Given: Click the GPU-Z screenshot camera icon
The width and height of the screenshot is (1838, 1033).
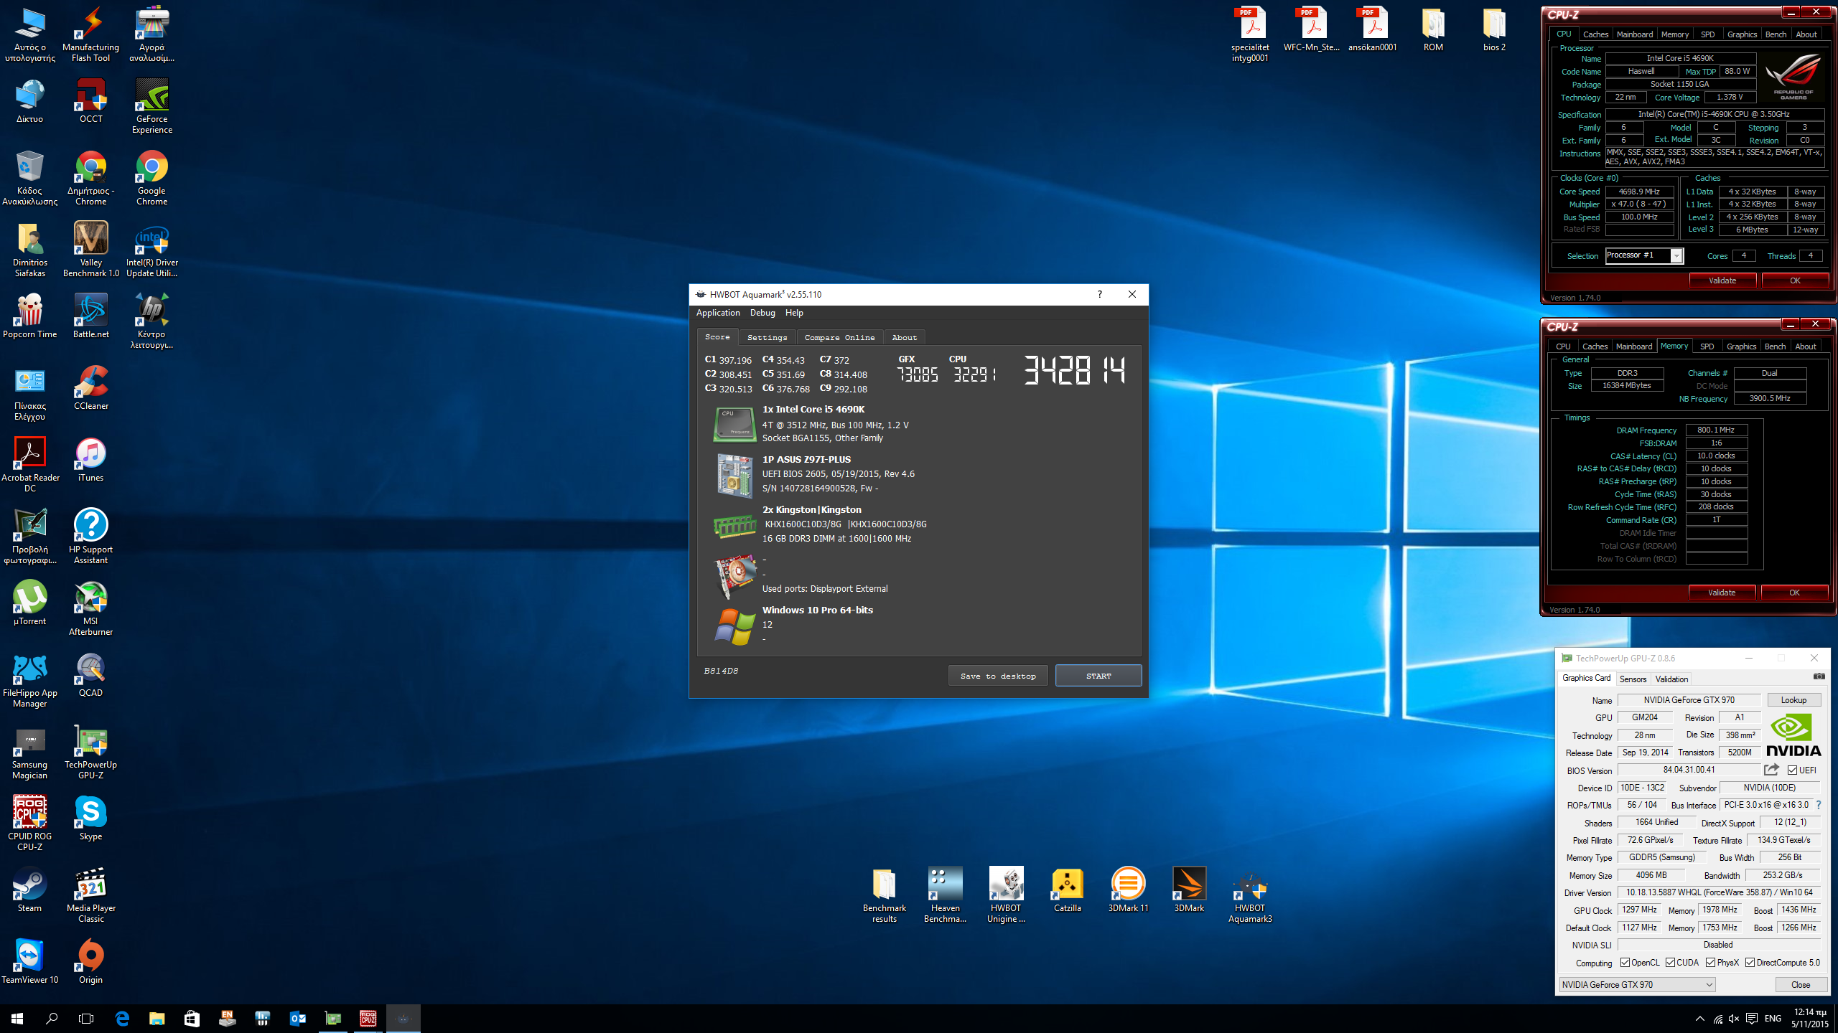Looking at the screenshot, I should point(1819,676).
